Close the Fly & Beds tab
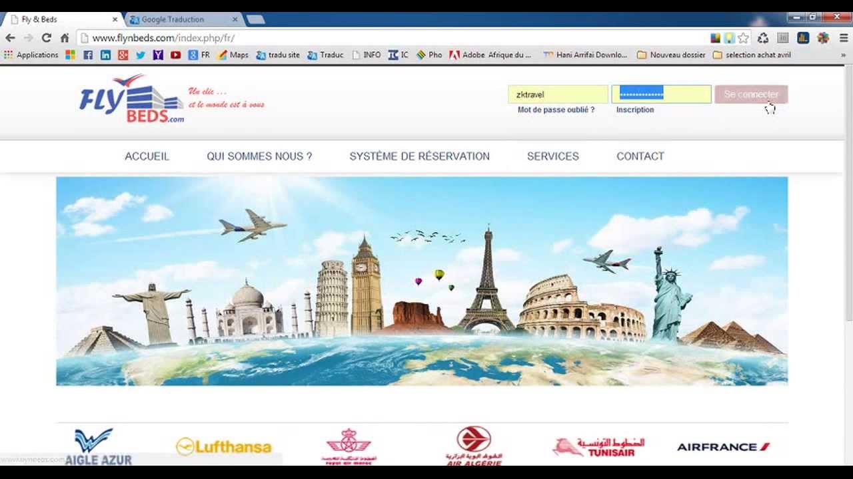The width and height of the screenshot is (853, 479). (x=115, y=19)
